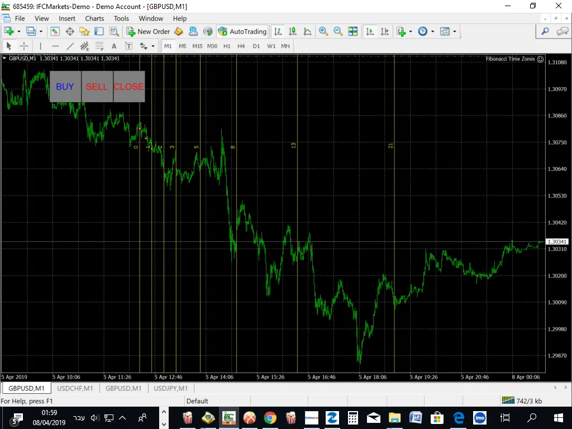Viewport: 572px width, 429px height.
Task: Open the Market Watch panel
Action: click(54, 31)
